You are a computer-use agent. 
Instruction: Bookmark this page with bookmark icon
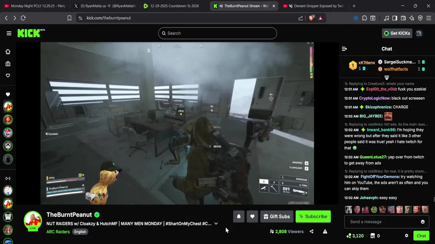point(69,18)
